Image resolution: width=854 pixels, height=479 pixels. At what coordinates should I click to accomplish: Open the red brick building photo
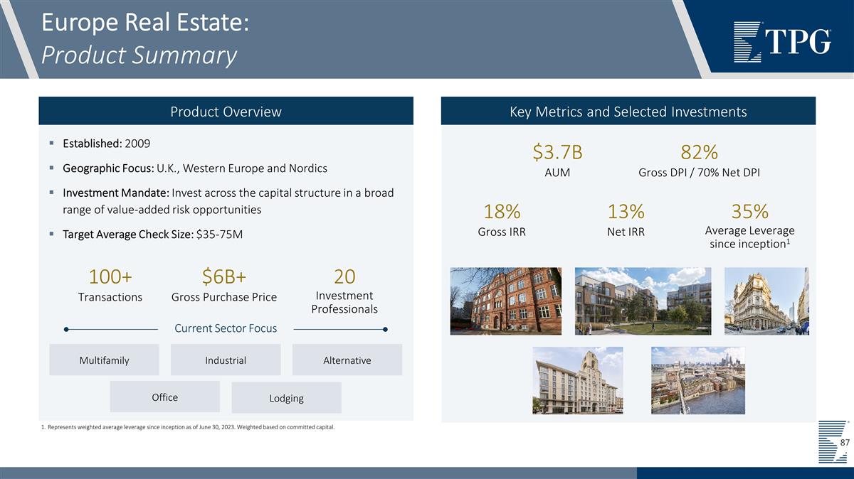click(x=505, y=301)
